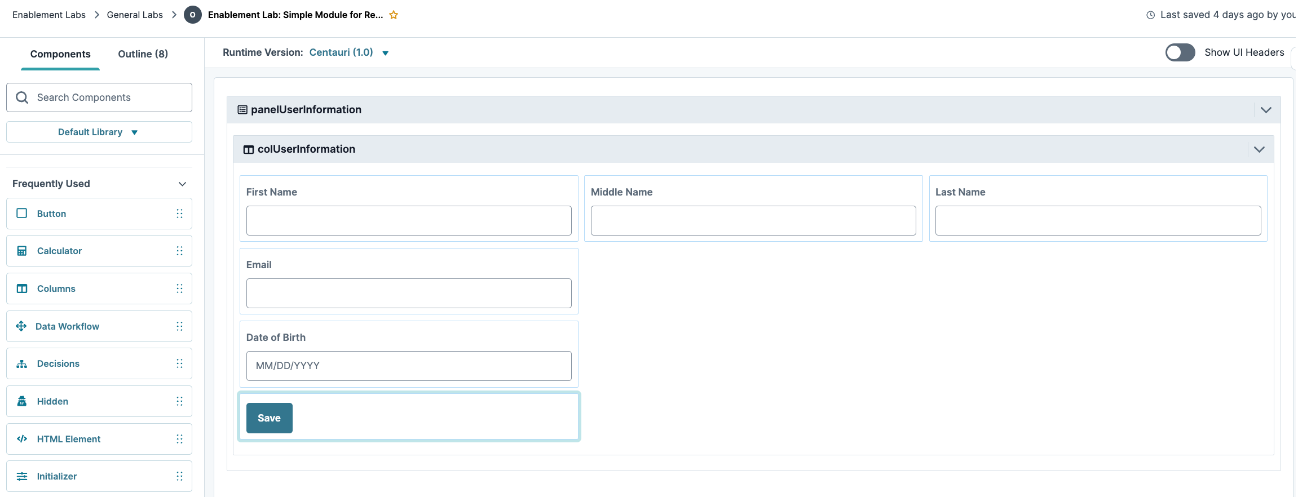The image size is (1298, 497).
Task: Click the Columns component icon
Action: click(22, 289)
